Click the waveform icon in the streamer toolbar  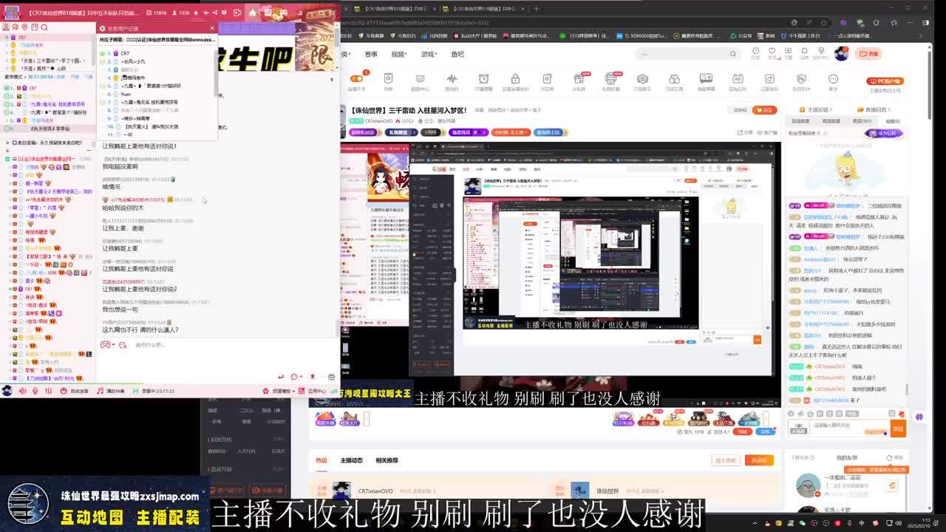(x=452, y=78)
